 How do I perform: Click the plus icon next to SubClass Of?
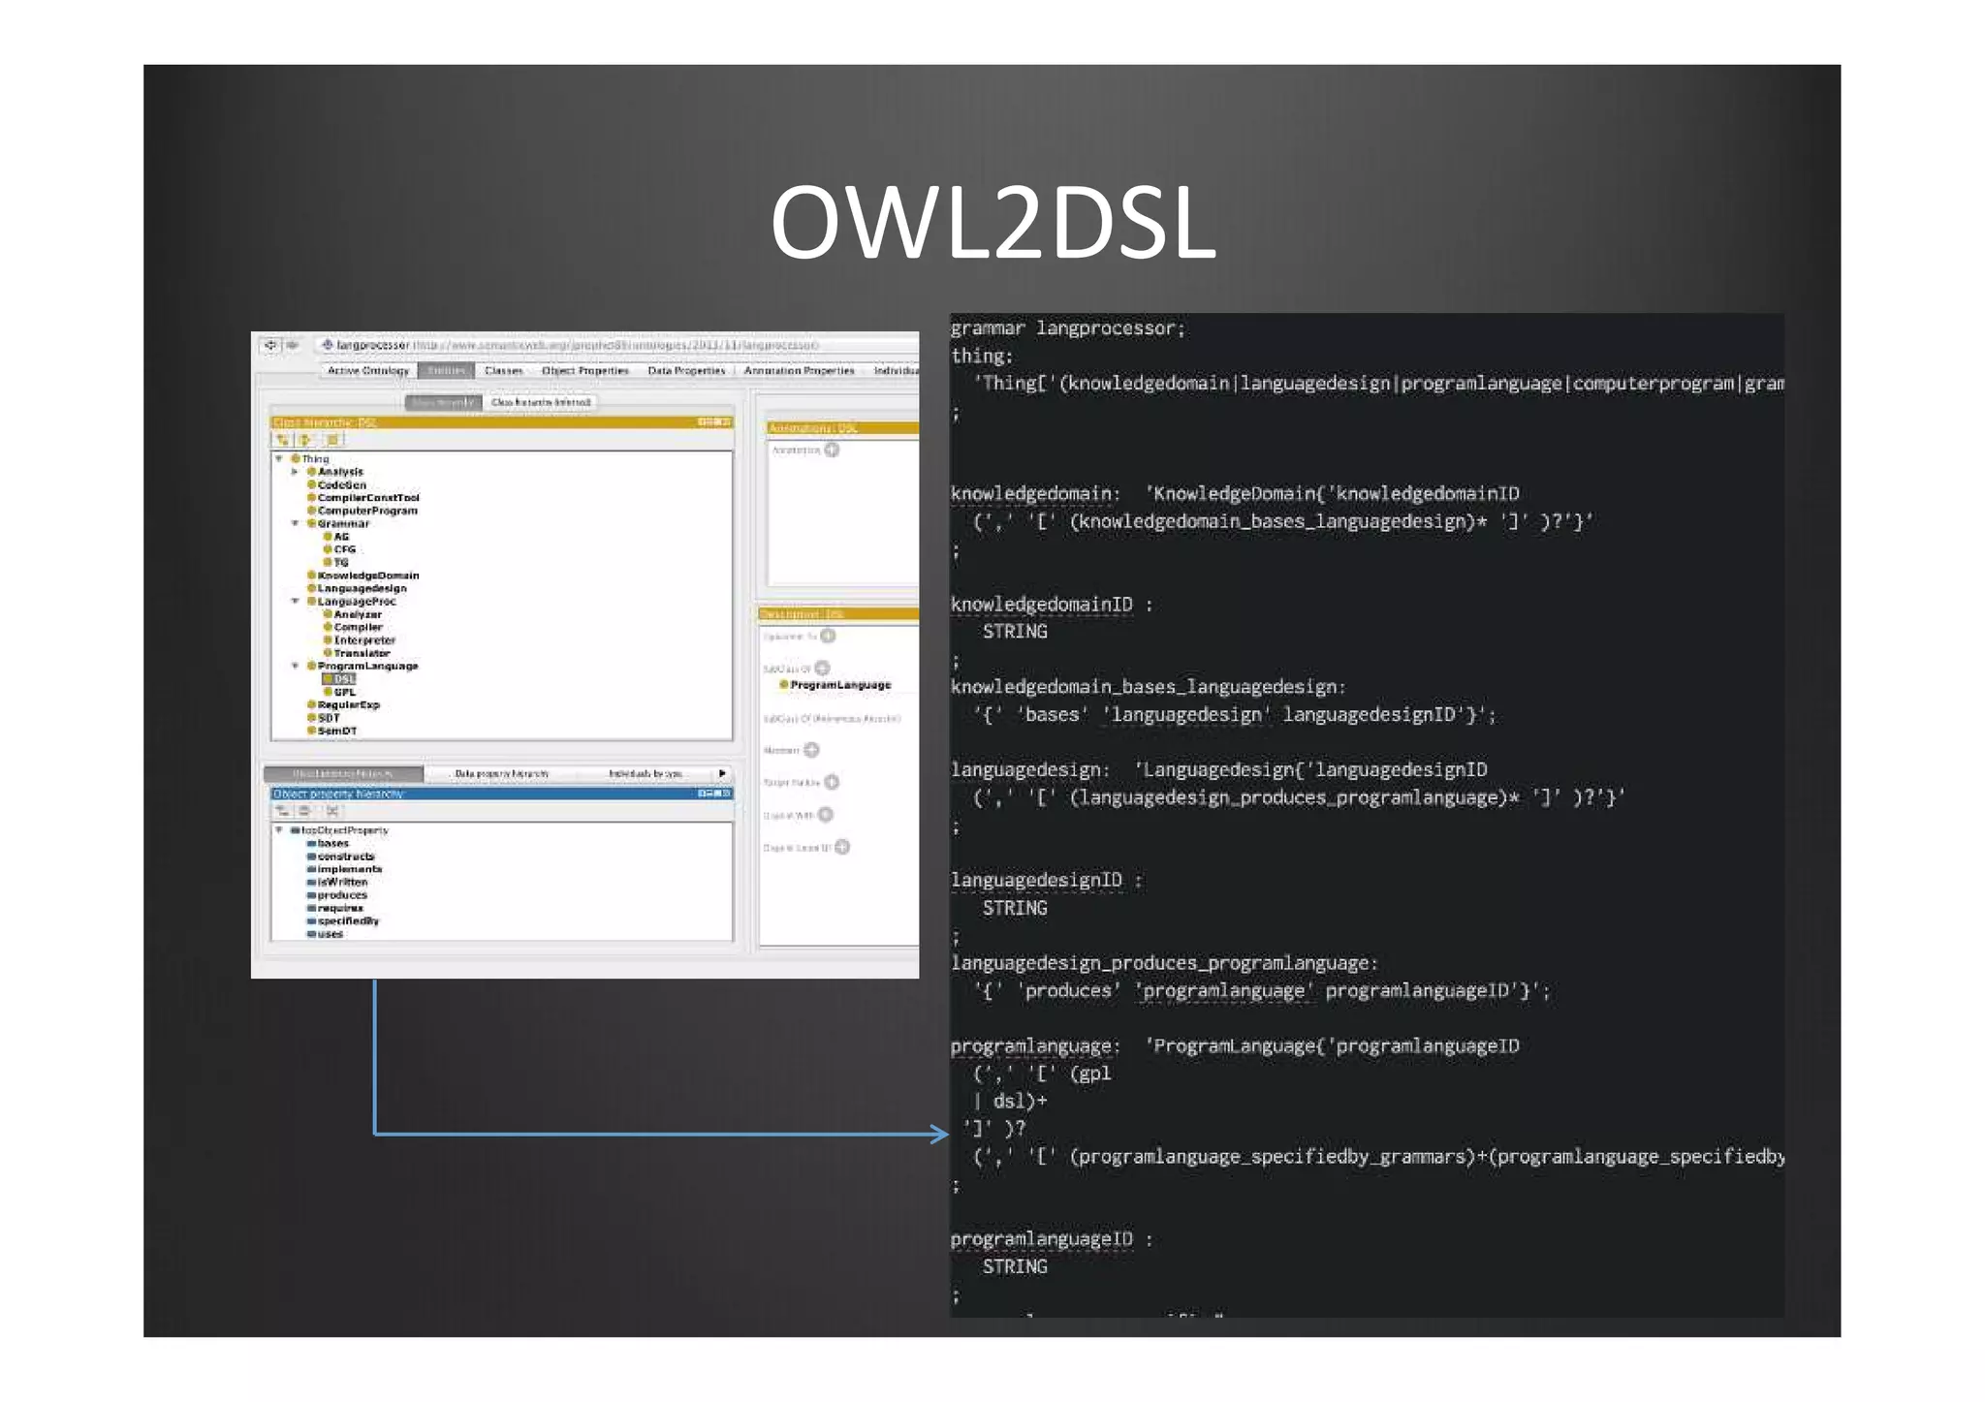(822, 669)
